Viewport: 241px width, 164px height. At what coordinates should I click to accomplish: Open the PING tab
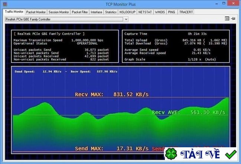pyautogui.click(x=172, y=12)
